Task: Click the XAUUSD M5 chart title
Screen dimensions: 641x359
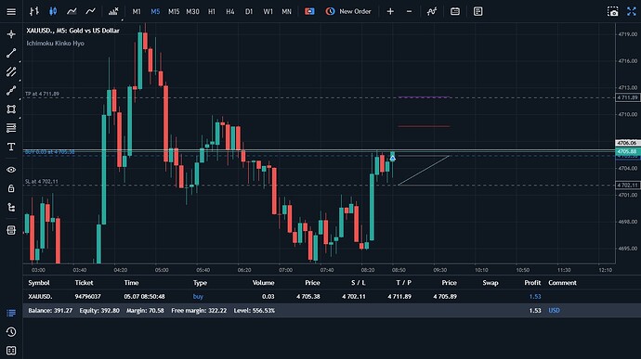Action: (x=72, y=31)
